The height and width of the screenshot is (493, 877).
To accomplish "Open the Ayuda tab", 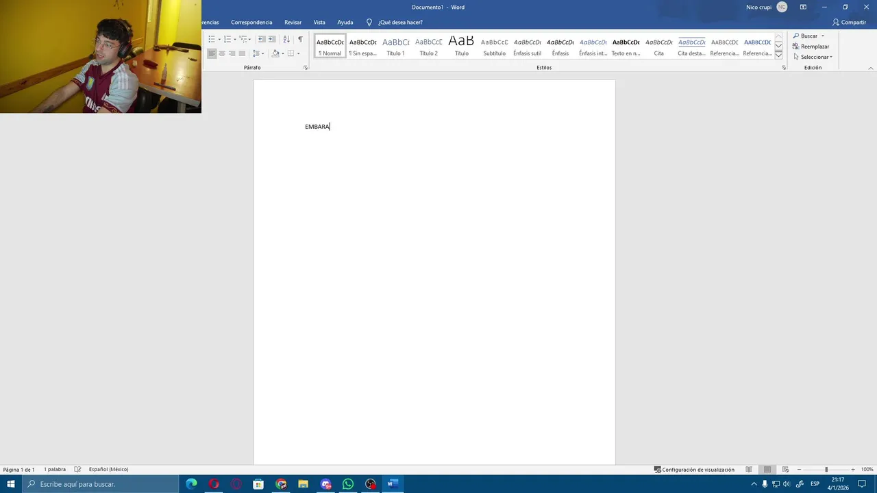I will pyautogui.click(x=345, y=23).
